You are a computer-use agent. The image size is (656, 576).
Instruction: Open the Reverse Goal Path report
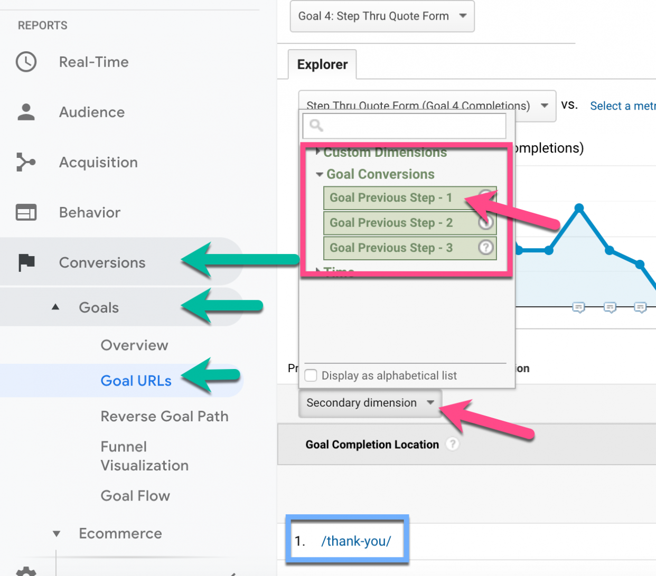164,416
